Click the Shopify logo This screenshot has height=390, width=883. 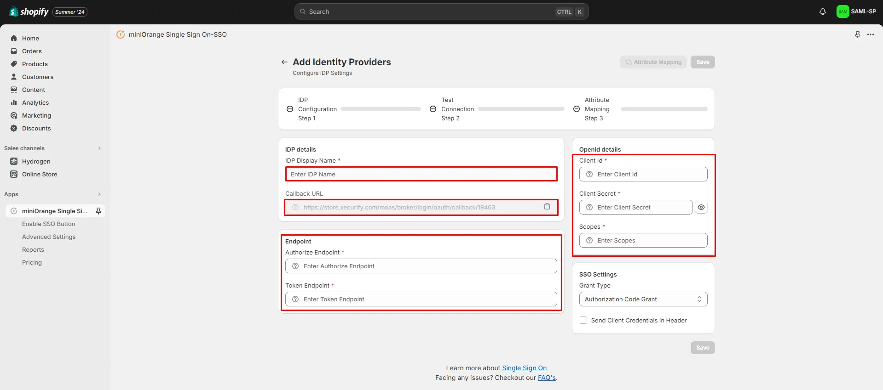click(29, 11)
